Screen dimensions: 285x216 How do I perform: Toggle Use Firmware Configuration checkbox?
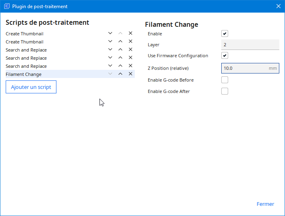click(x=225, y=56)
